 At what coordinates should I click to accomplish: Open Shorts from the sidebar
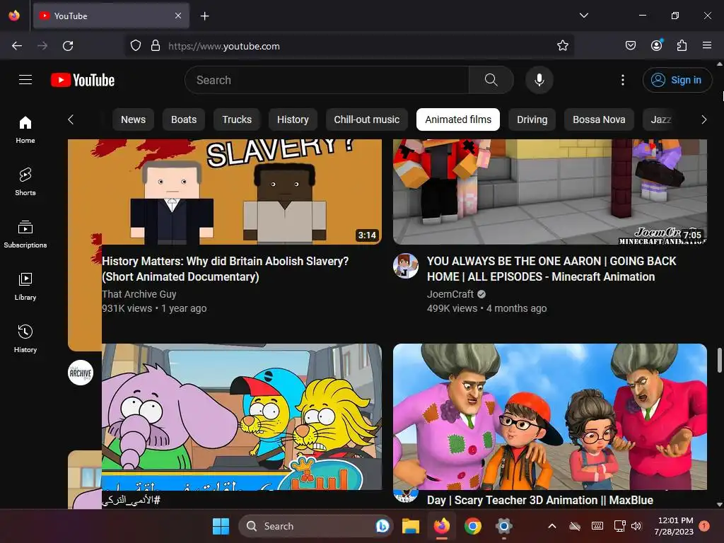click(25, 182)
